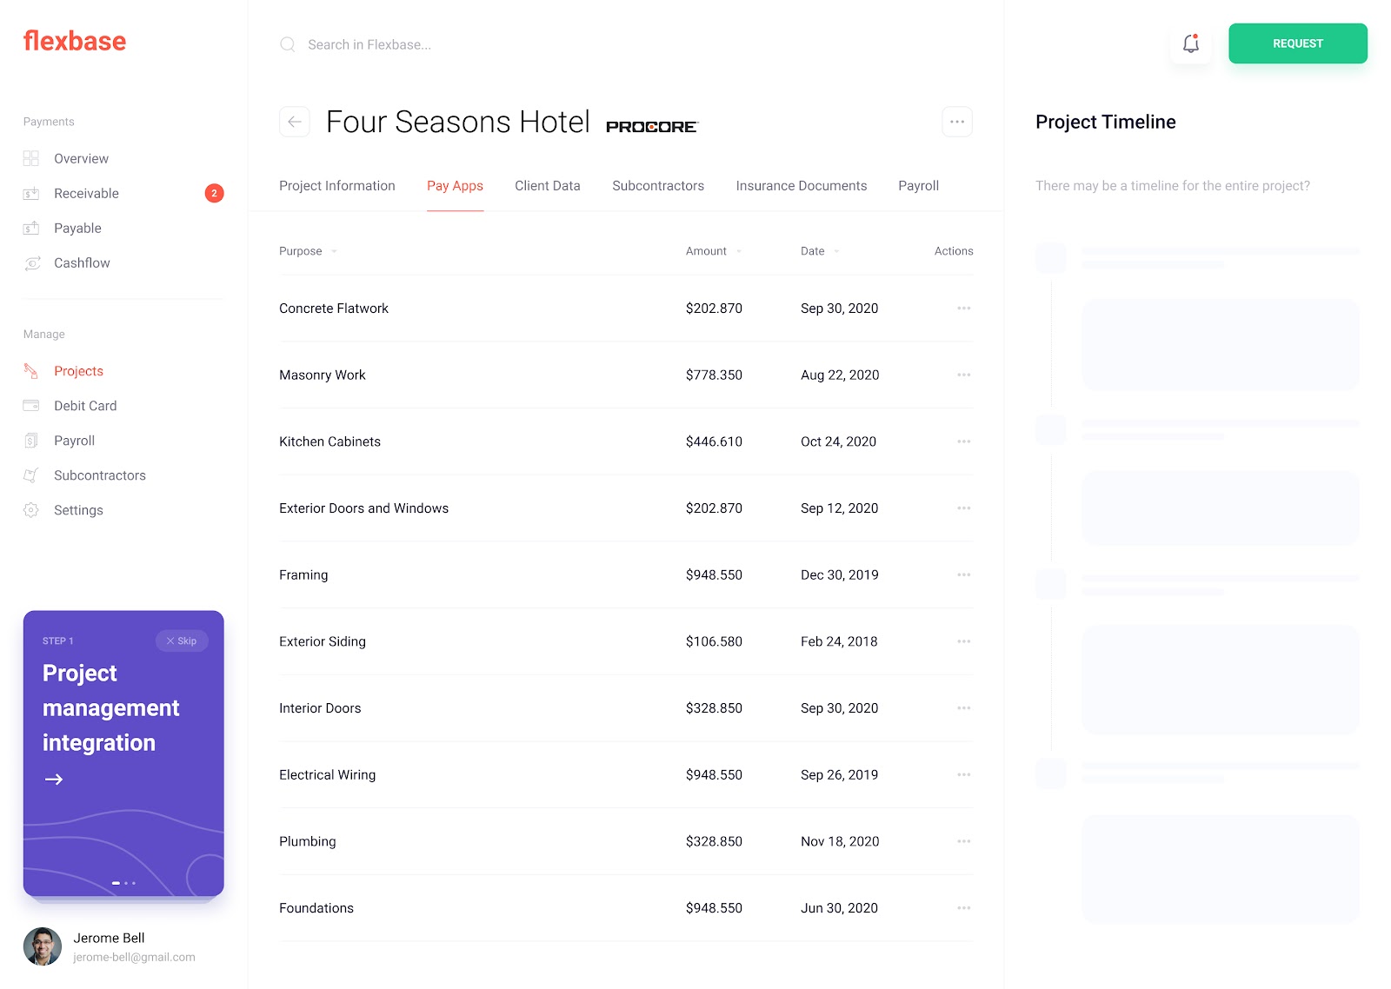Click the Receivable notification badge 2
The image size is (1391, 989).
point(214,193)
